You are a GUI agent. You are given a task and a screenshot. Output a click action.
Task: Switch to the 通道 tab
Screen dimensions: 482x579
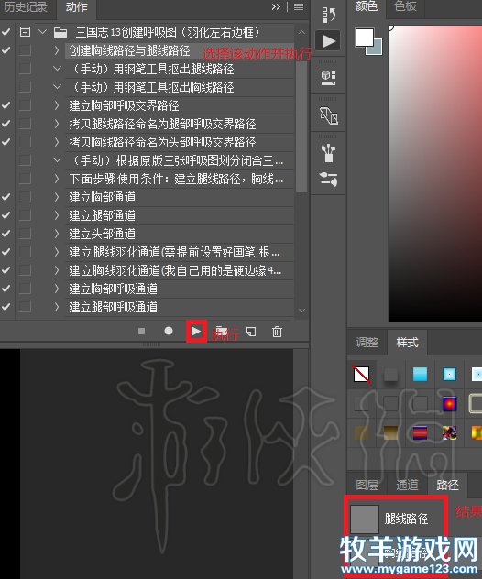pyautogui.click(x=407, y=485)
